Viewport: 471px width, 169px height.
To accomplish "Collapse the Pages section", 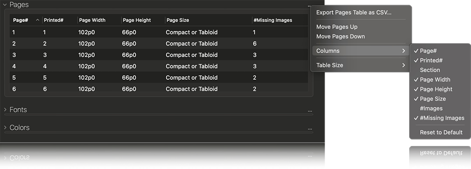I will click(x=5, y=5).
